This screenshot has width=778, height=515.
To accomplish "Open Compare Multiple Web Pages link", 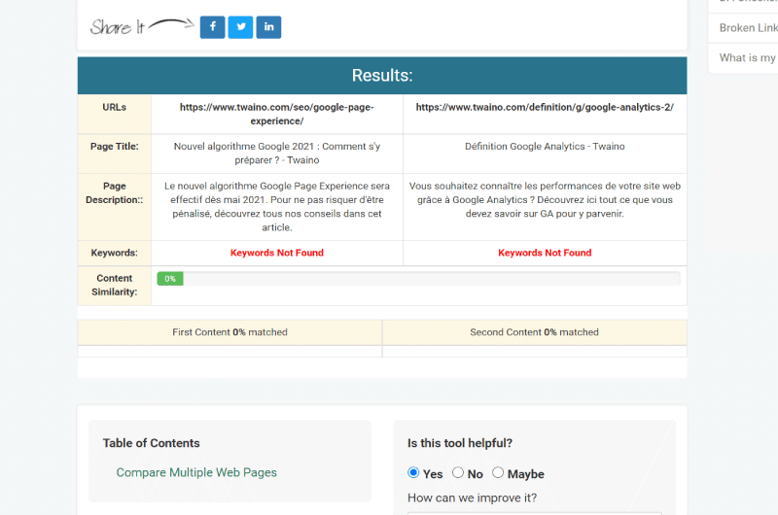I will tap(196, 472).
